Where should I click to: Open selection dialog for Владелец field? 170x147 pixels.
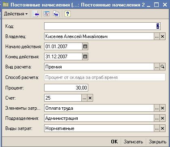click(157, 36)
